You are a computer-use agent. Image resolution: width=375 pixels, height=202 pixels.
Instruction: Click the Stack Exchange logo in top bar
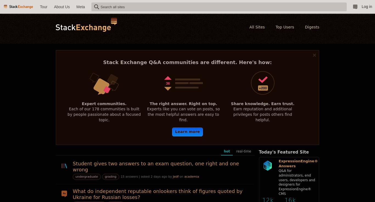[x=18, y=7]
